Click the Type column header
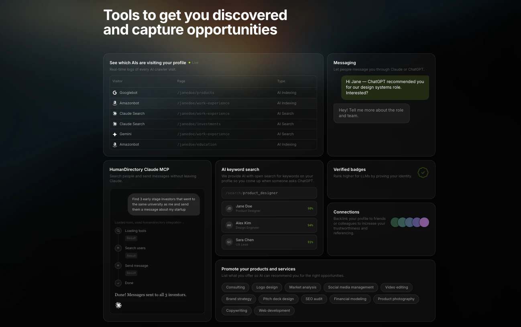 tap(281, 81)
